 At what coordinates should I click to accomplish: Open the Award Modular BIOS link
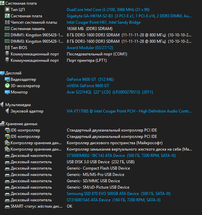point(90,48)
